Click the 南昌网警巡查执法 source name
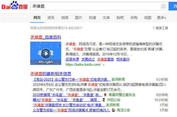The height and width of the screenshot is (117, 177). 122,95
